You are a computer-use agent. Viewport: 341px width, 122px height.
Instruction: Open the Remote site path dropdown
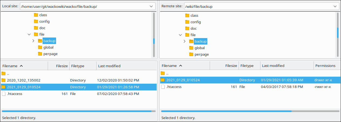(x=335, y=6)
